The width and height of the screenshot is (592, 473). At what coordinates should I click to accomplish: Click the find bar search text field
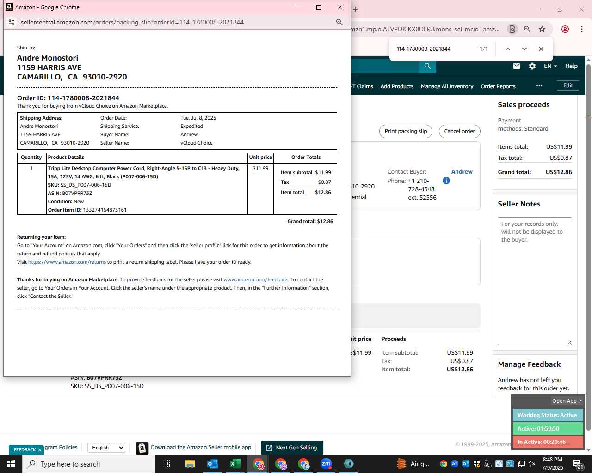434,49
